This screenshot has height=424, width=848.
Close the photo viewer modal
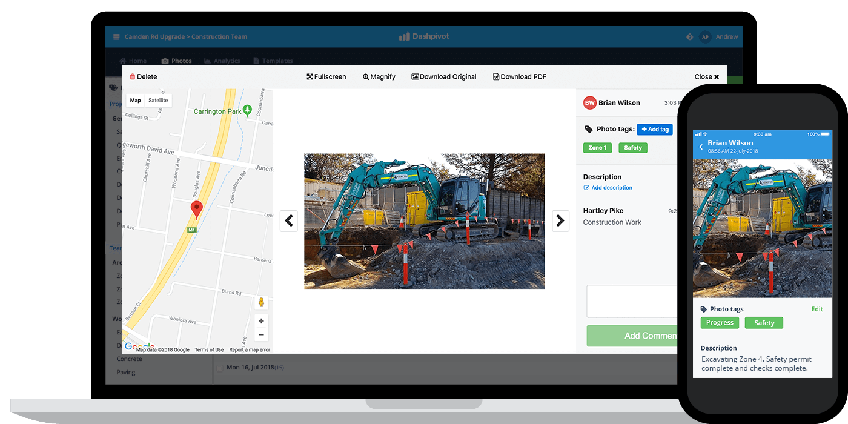707,77
